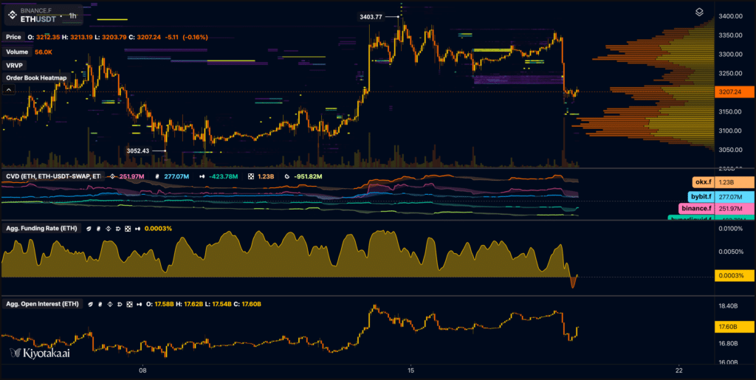Change the 1h timeframe

point(72,16)
